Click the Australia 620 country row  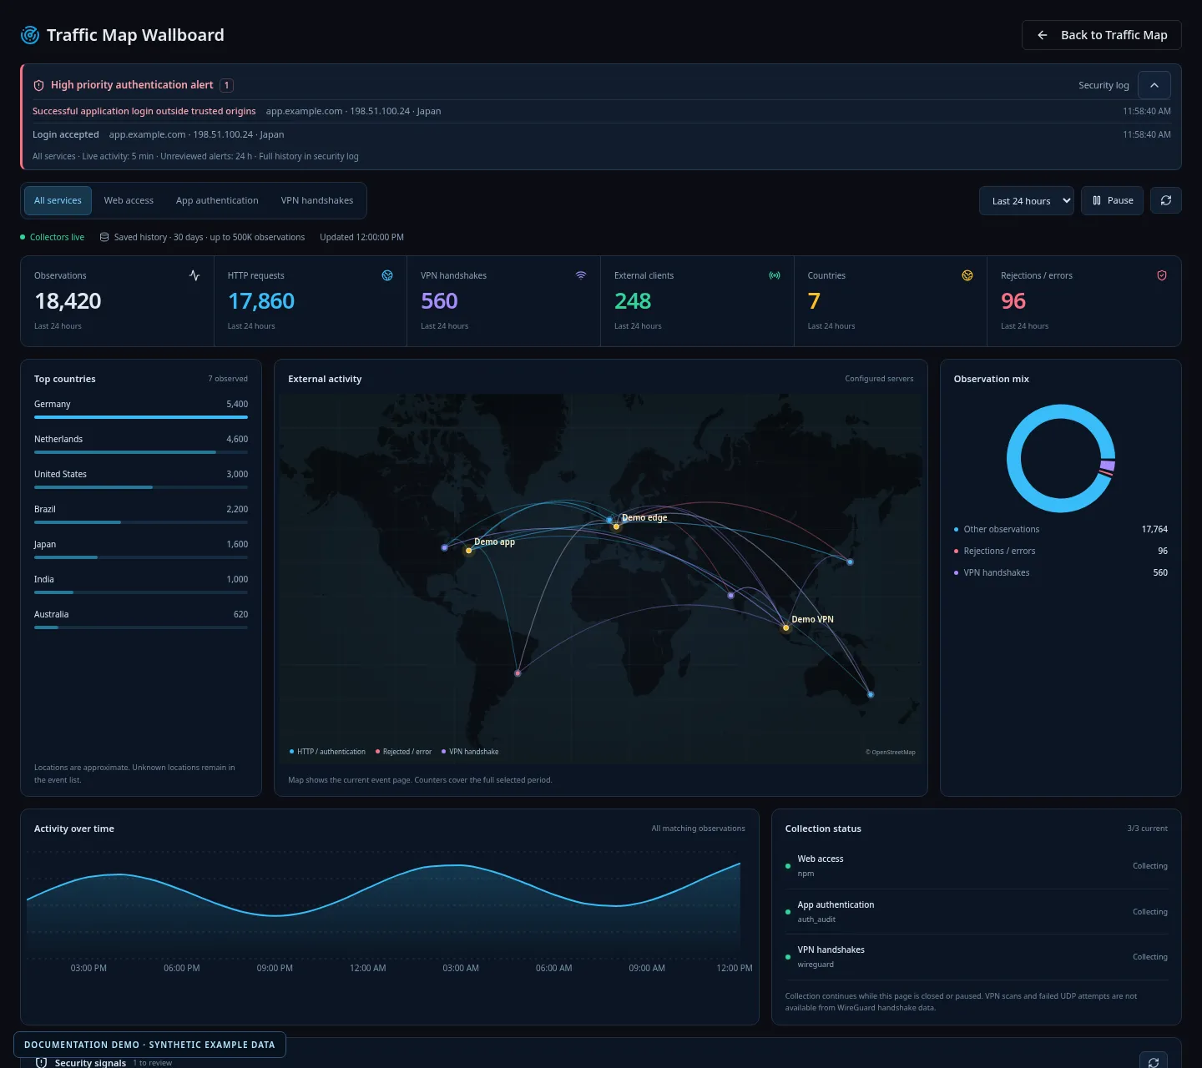click(x=141, y=619)
